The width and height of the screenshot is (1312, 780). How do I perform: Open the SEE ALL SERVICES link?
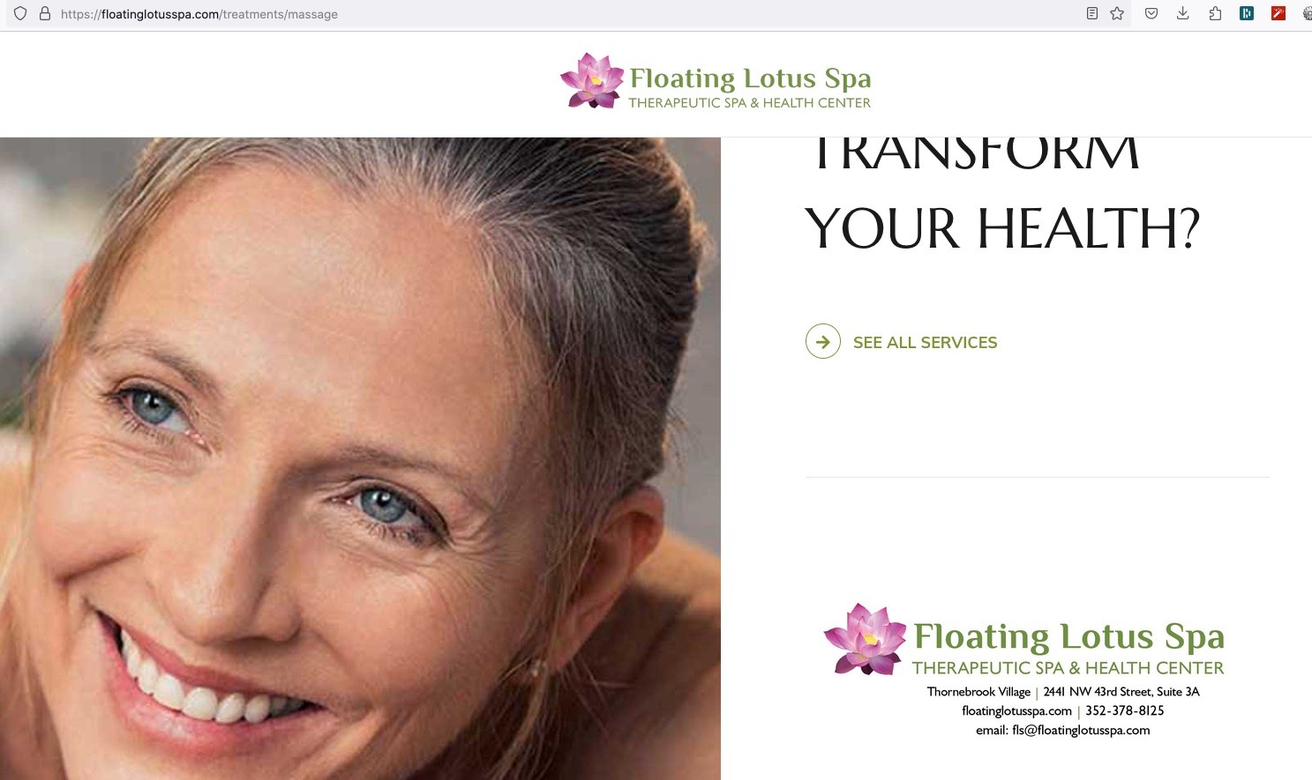(x=925, y=343)
